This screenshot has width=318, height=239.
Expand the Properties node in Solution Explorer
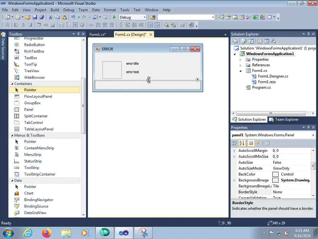pos(241,59)
